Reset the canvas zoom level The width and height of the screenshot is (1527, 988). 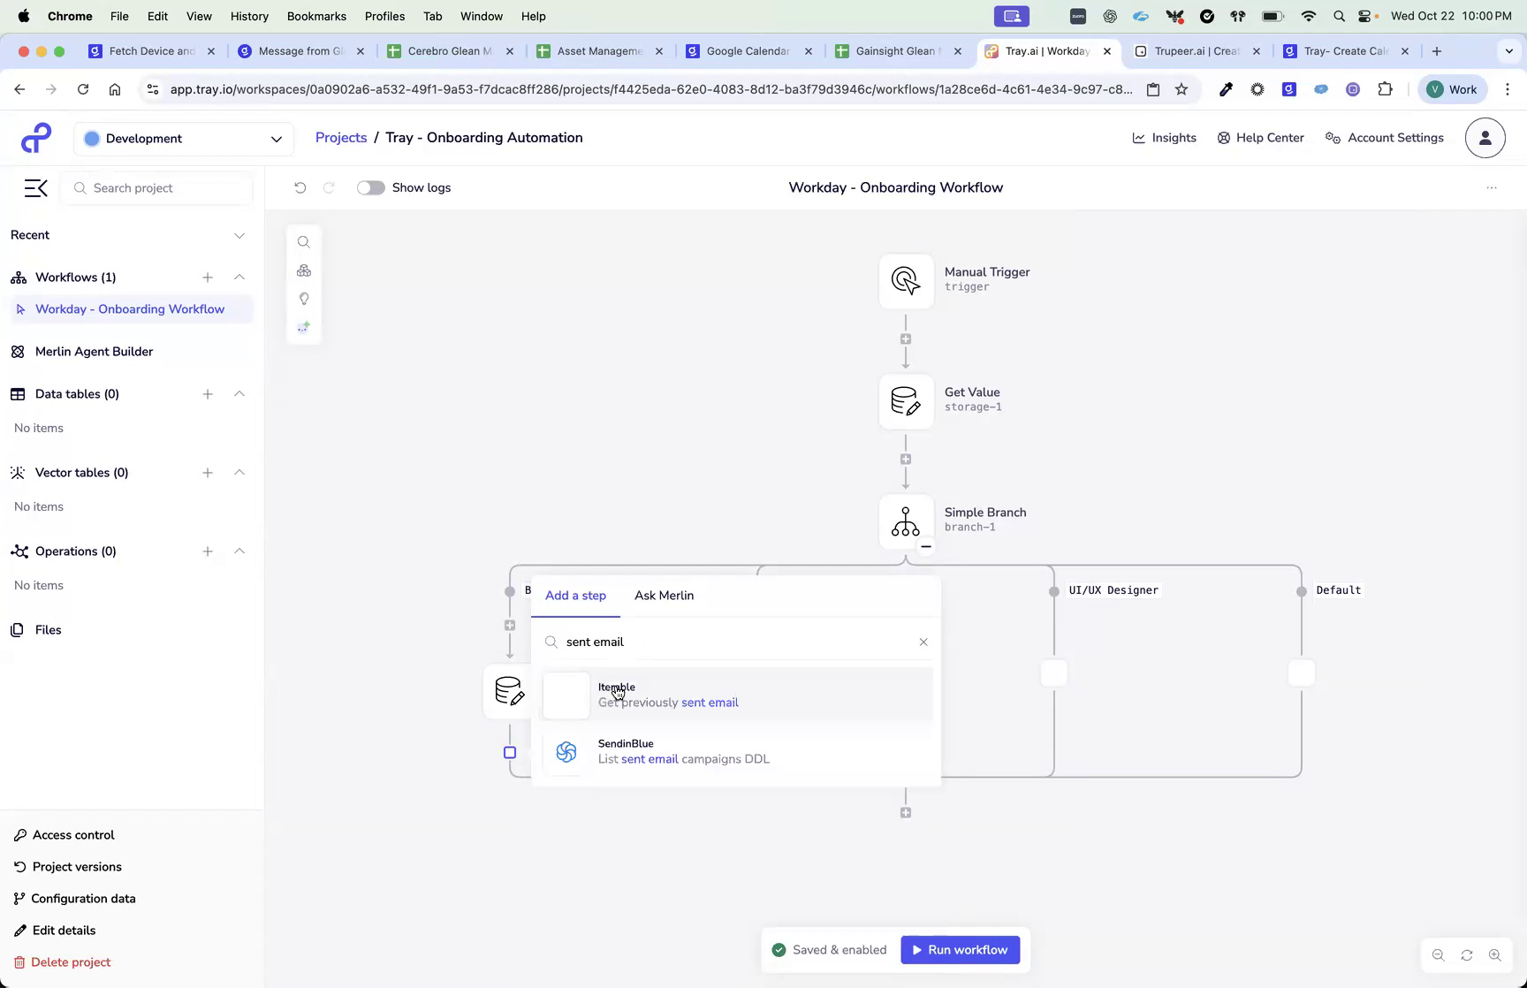(1466, 954)
